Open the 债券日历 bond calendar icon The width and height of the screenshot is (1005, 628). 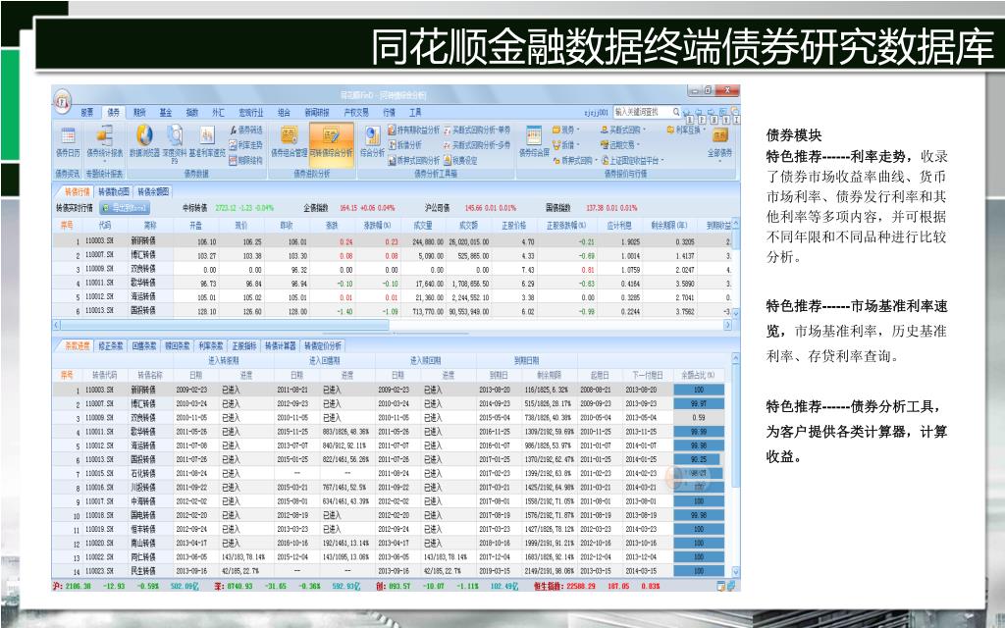(x=68, y=142)
